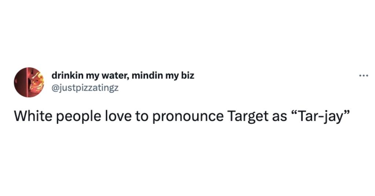The width and height of the screenshot is (375, 196).
Task: Click "drinkin" in the display name
Action: [x=67, y=76]
